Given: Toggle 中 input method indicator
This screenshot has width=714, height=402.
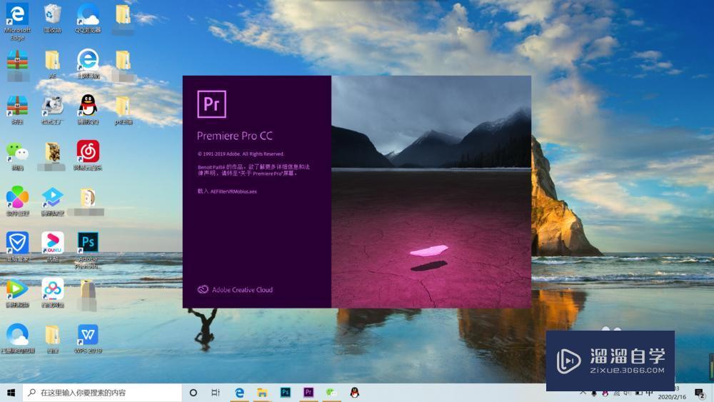Looking at the screenshot, I should (650, 393).
